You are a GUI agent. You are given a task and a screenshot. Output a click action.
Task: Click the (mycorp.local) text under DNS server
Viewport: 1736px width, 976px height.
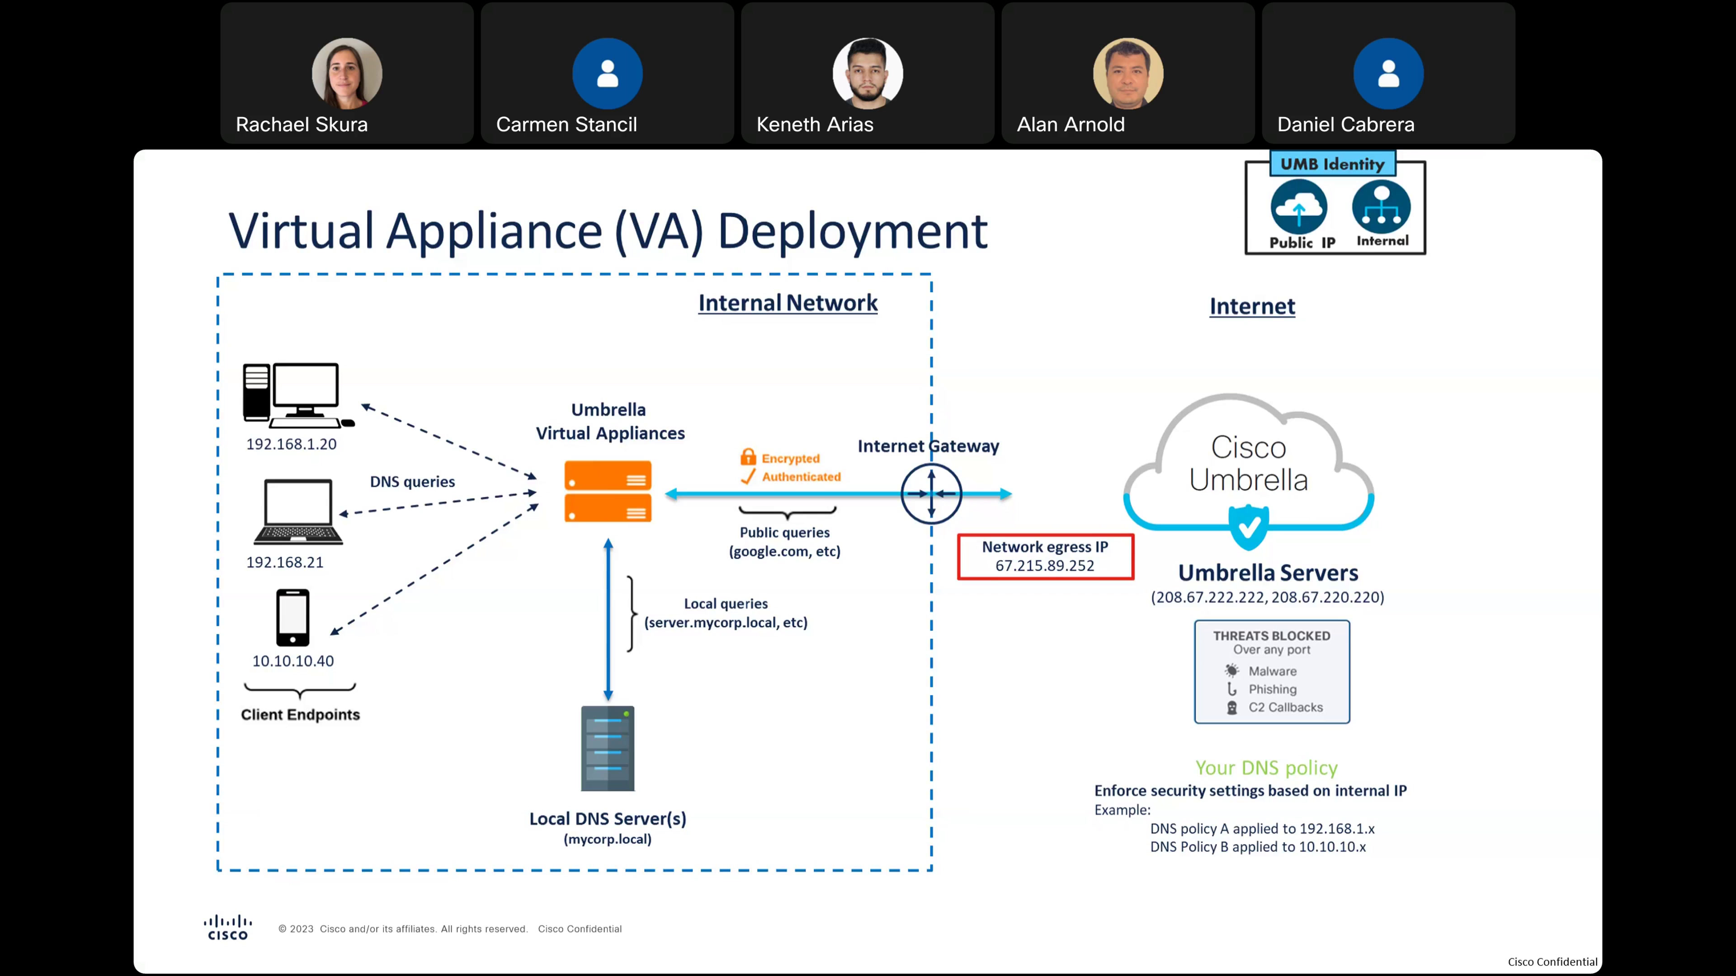[x=608, y=839]
